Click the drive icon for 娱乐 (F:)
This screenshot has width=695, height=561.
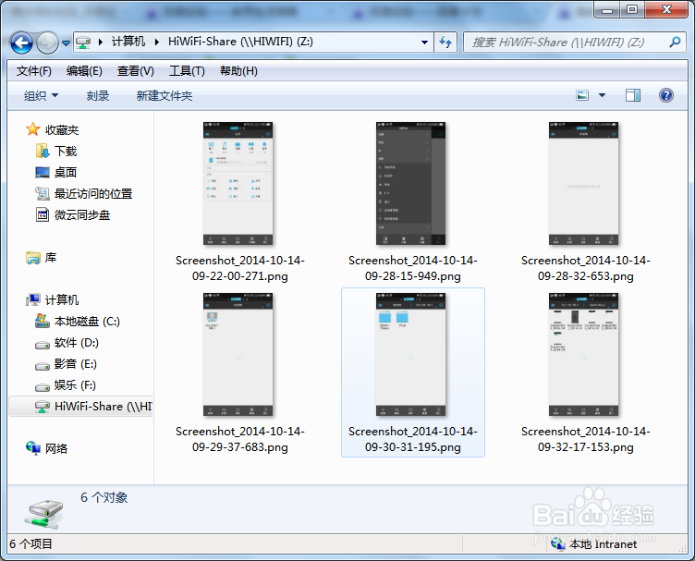coord(43,387)
